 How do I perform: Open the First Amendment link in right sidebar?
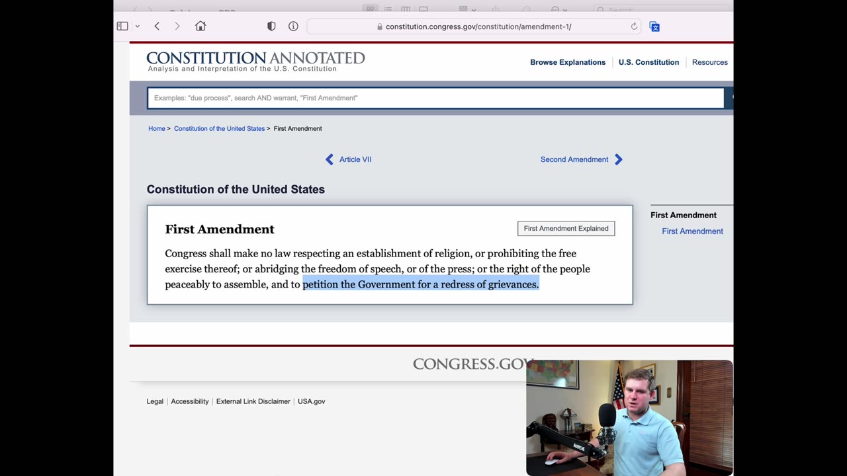pos(692,231)
